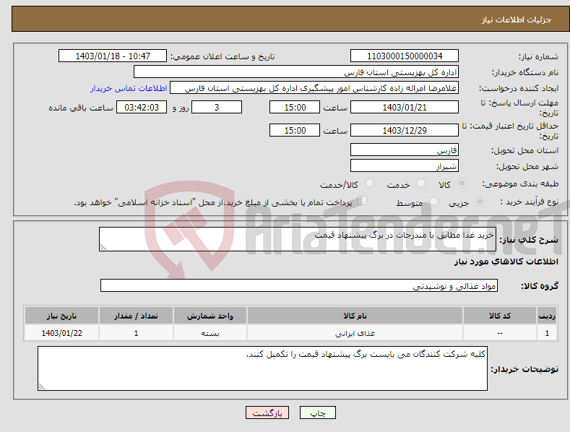
Task: Click the response deadline hour 15:00 field
Action: tap(295, 107)
